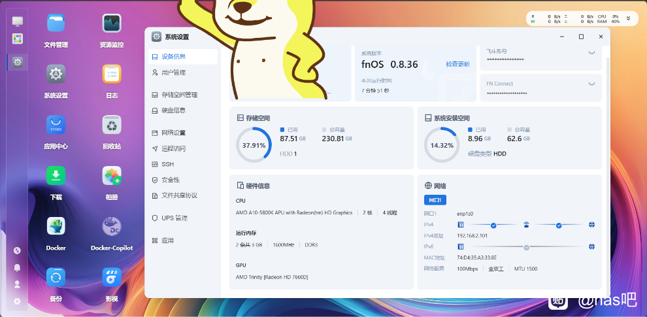Click the globe icon at the end of the IPv6 row
647x317 pixels.
click(x=591, y=247)
